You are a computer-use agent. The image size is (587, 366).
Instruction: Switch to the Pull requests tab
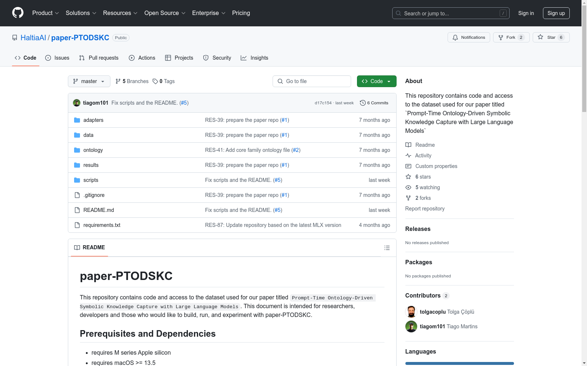99,58
